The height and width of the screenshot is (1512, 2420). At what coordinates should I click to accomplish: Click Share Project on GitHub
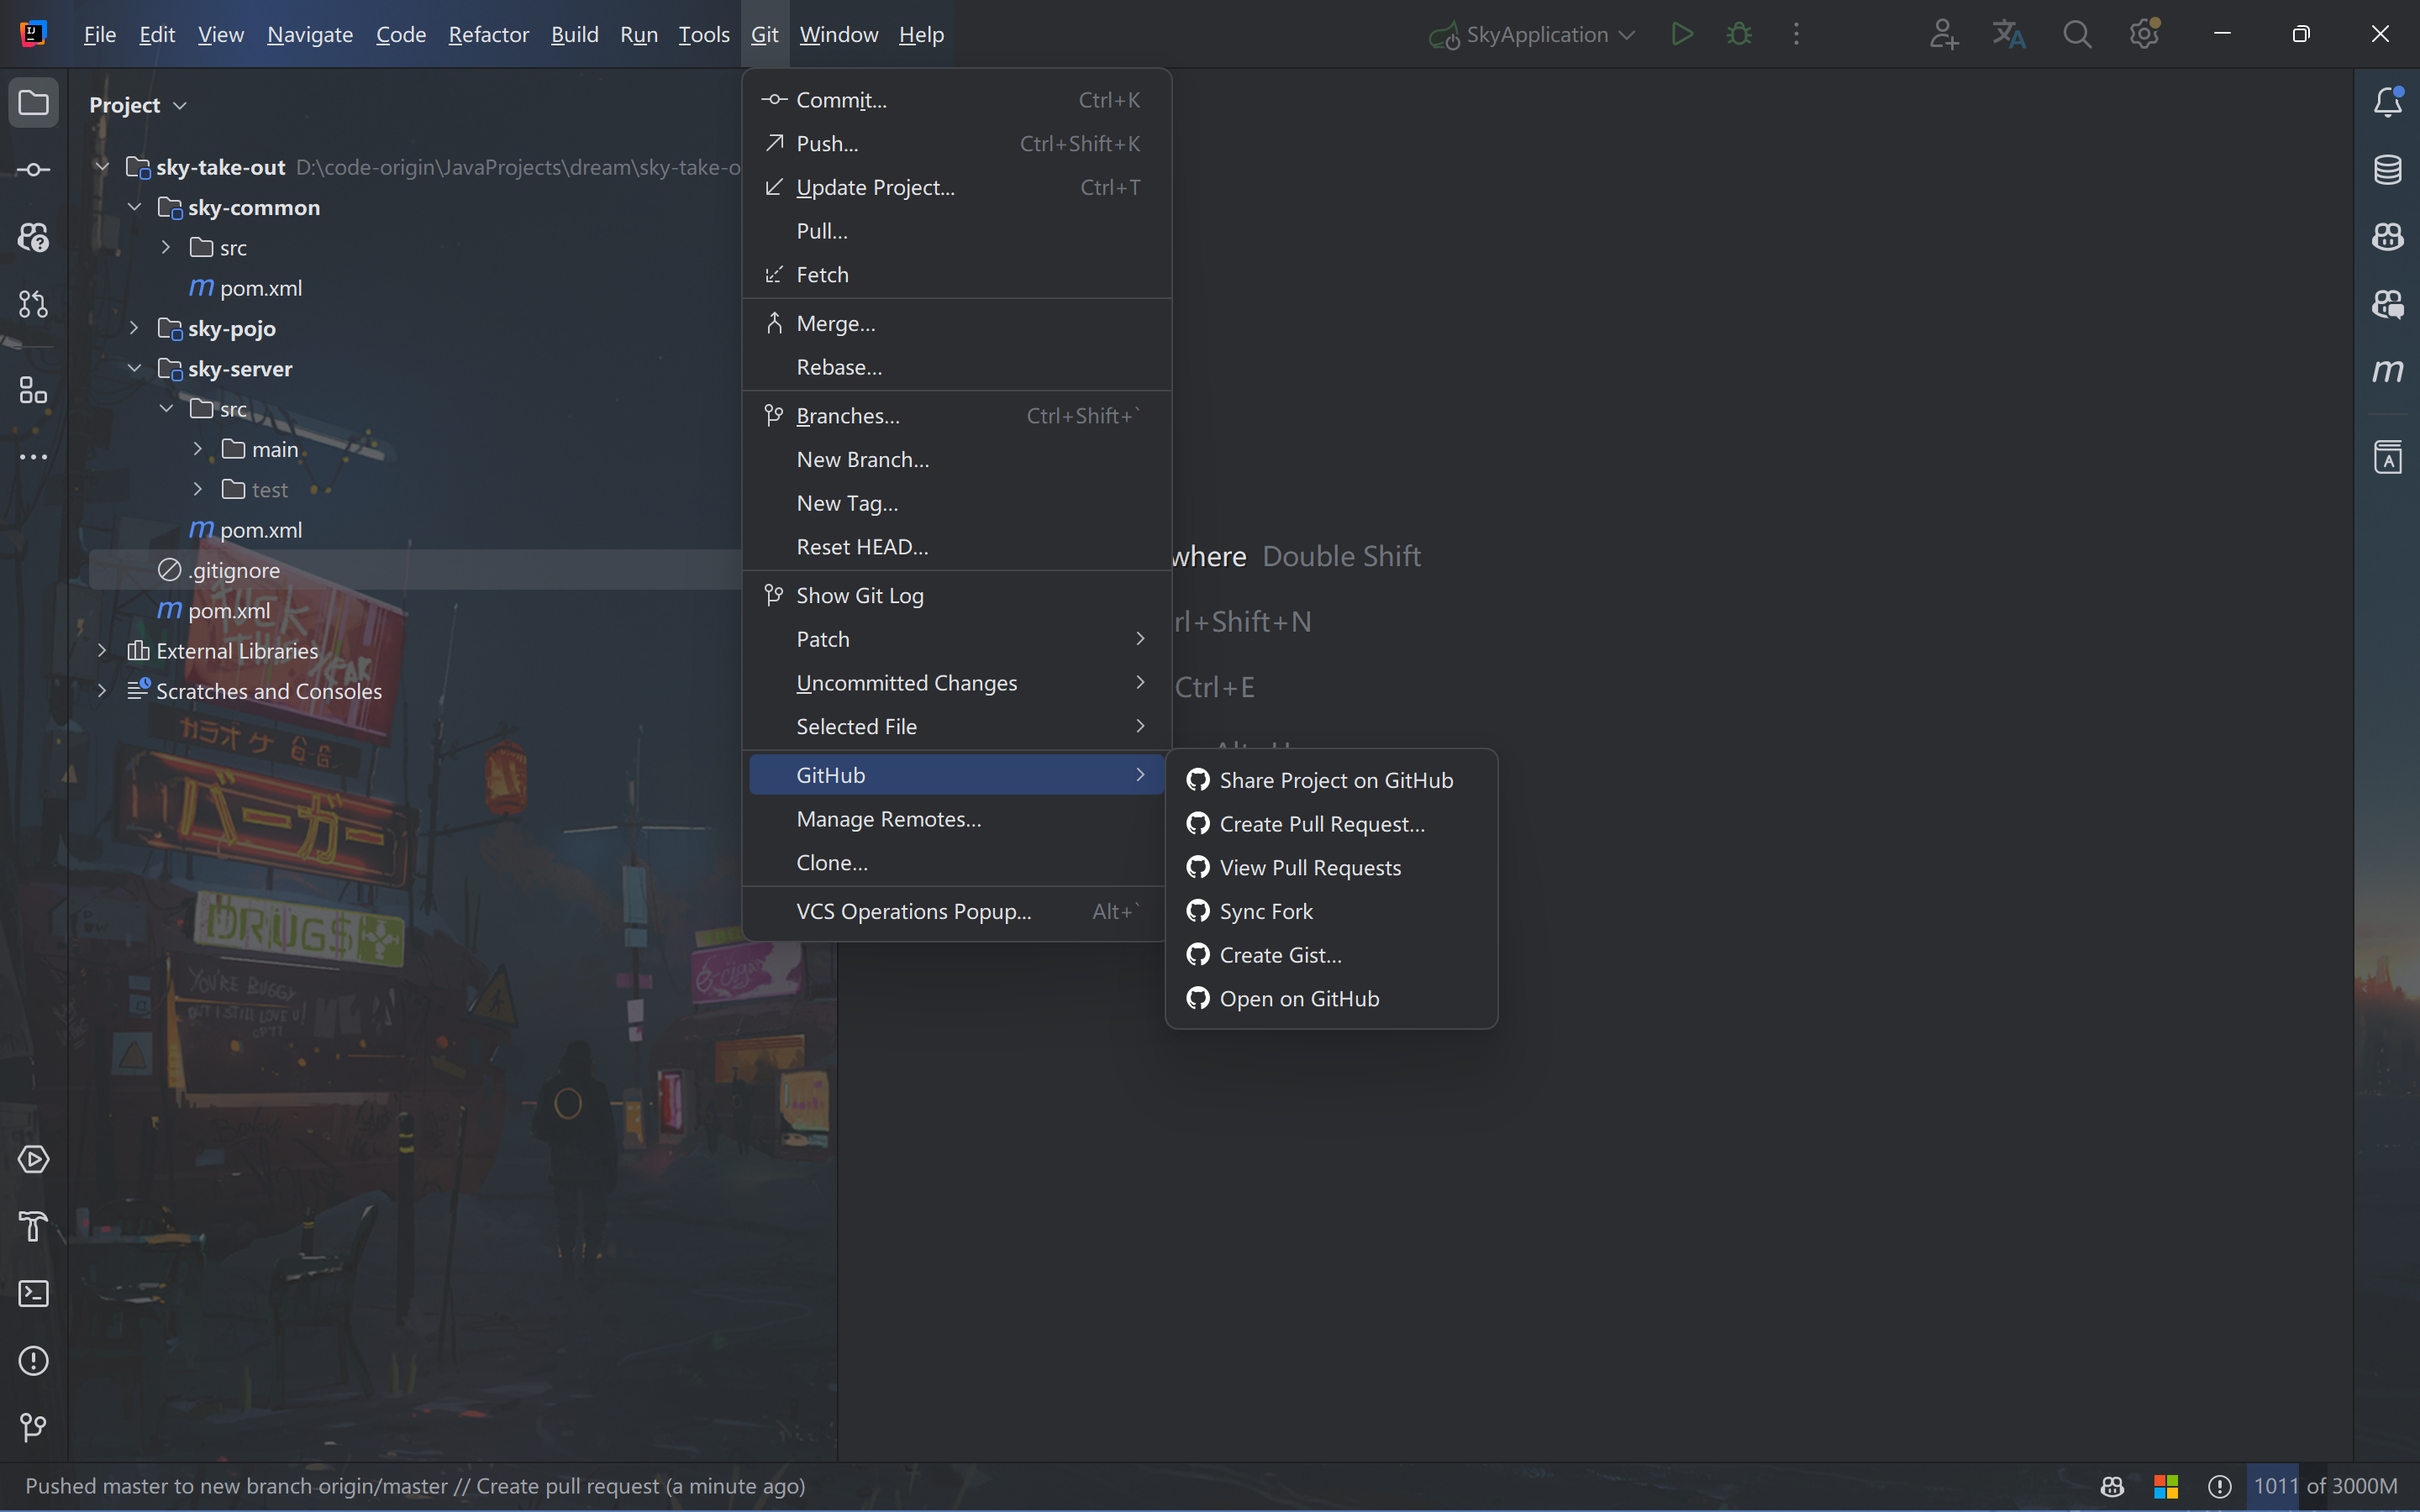[1335, 780]
